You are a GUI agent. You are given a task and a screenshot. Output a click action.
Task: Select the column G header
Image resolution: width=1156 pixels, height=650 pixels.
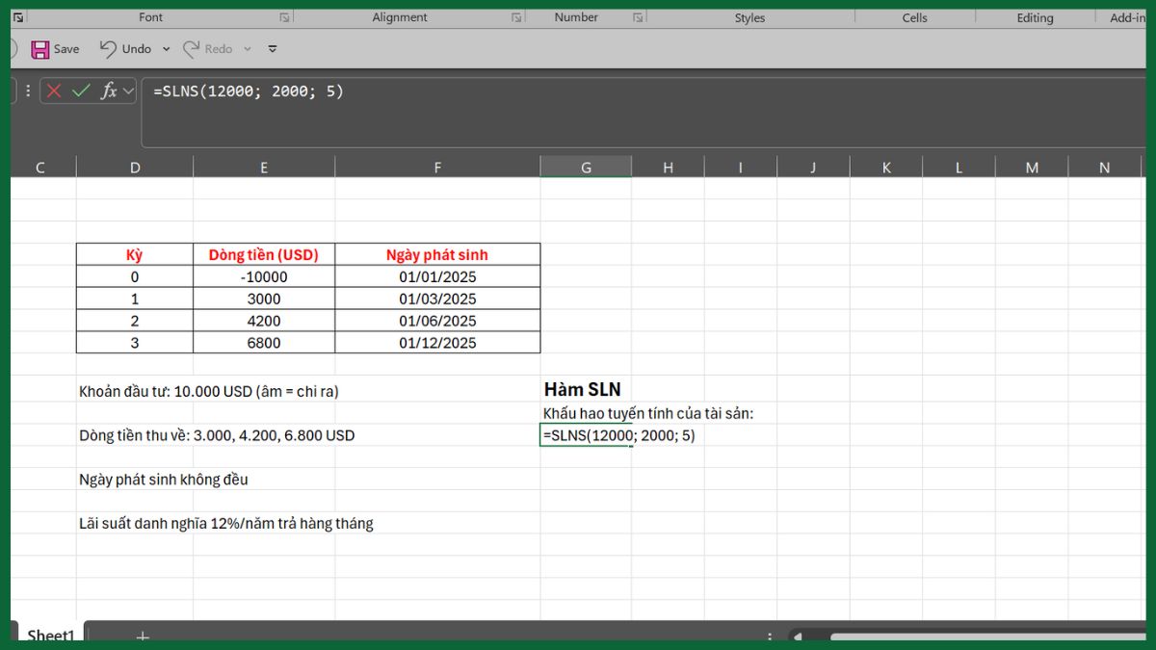tap(586, 166)
